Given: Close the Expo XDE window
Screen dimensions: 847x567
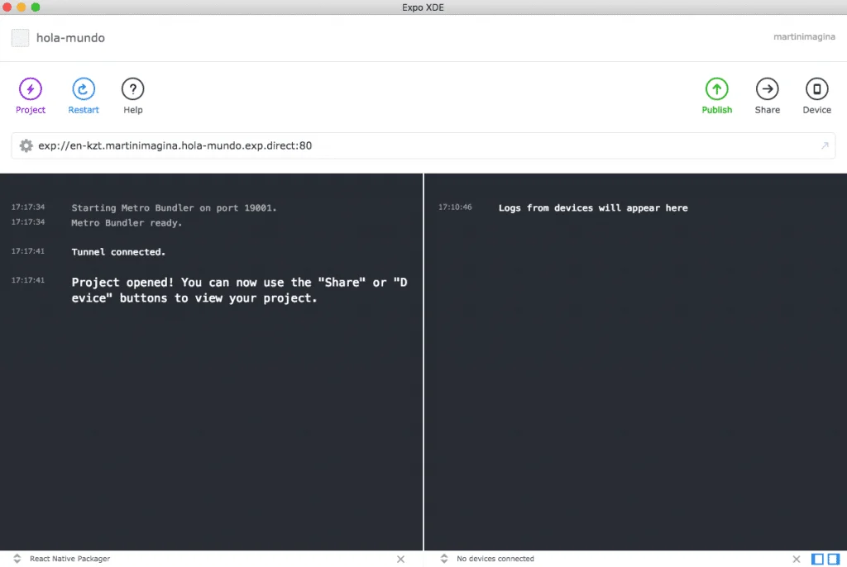Looking at the screenshot, I should click(x=7, y=7).
